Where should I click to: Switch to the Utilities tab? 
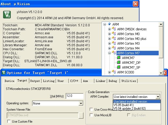click(x=129, y=81)
